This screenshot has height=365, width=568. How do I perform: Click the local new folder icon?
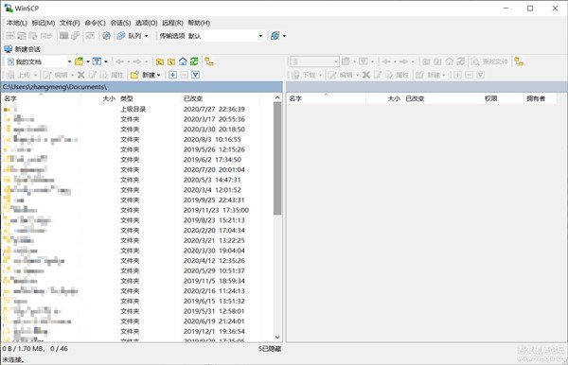coord(134,75)
